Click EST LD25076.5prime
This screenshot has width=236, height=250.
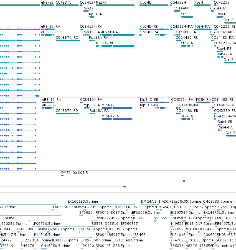pos(48,232)
